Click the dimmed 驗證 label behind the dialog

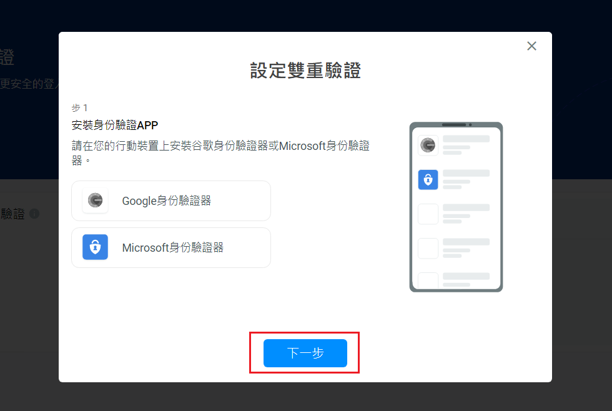tap(12, 214)
